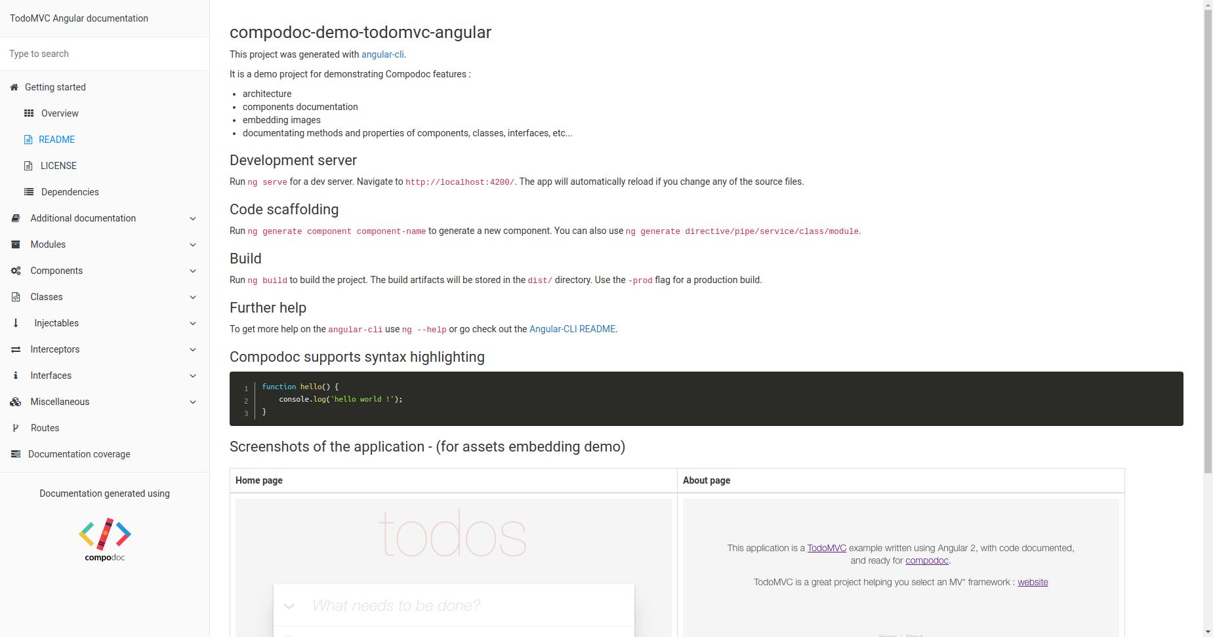Select the Routes branch icon
Viewport: 1213px width, 637px height.
(16, 428)
